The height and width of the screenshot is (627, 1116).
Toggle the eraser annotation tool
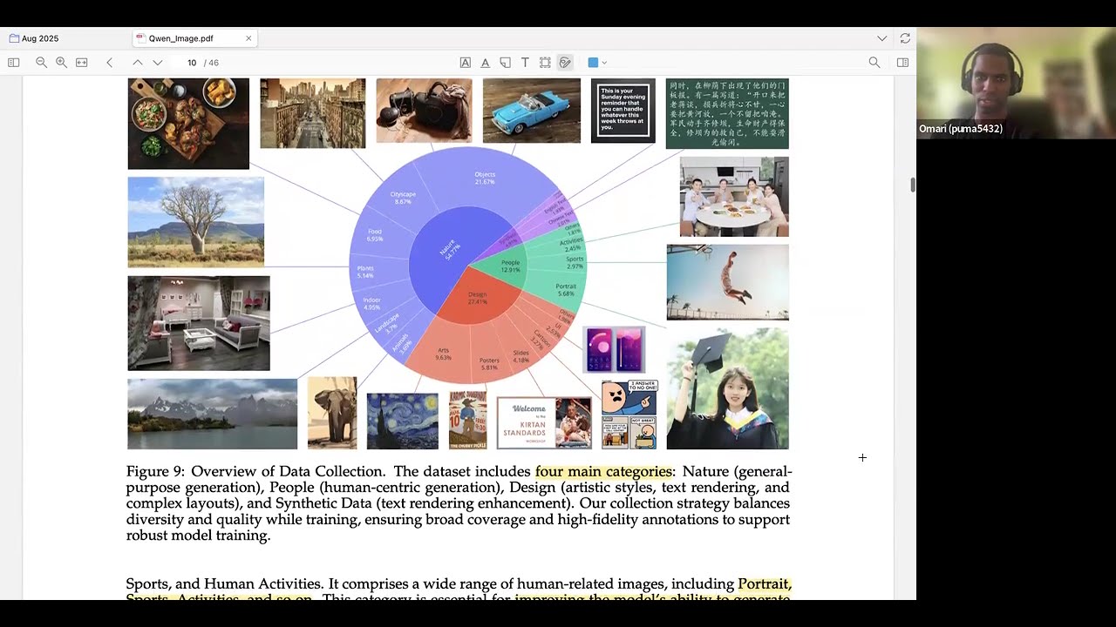565,63
